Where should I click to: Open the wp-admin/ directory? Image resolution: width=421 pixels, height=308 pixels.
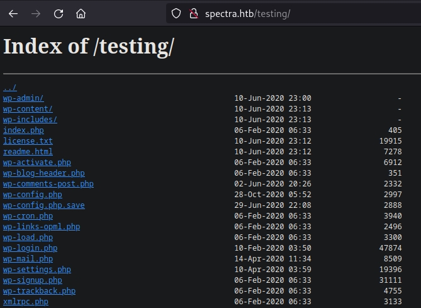click(x=23, y=98)
